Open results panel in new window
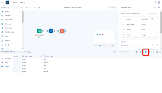The width and height of the screenshot is (162, 93). (x=157, y=52)
